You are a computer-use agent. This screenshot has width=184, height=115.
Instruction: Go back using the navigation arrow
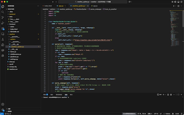point(53,2)
